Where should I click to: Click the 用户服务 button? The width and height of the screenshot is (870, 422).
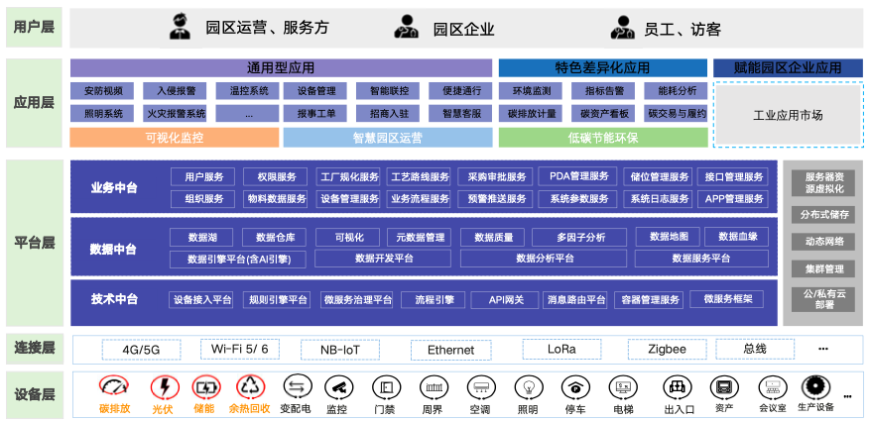pos(203,177)
